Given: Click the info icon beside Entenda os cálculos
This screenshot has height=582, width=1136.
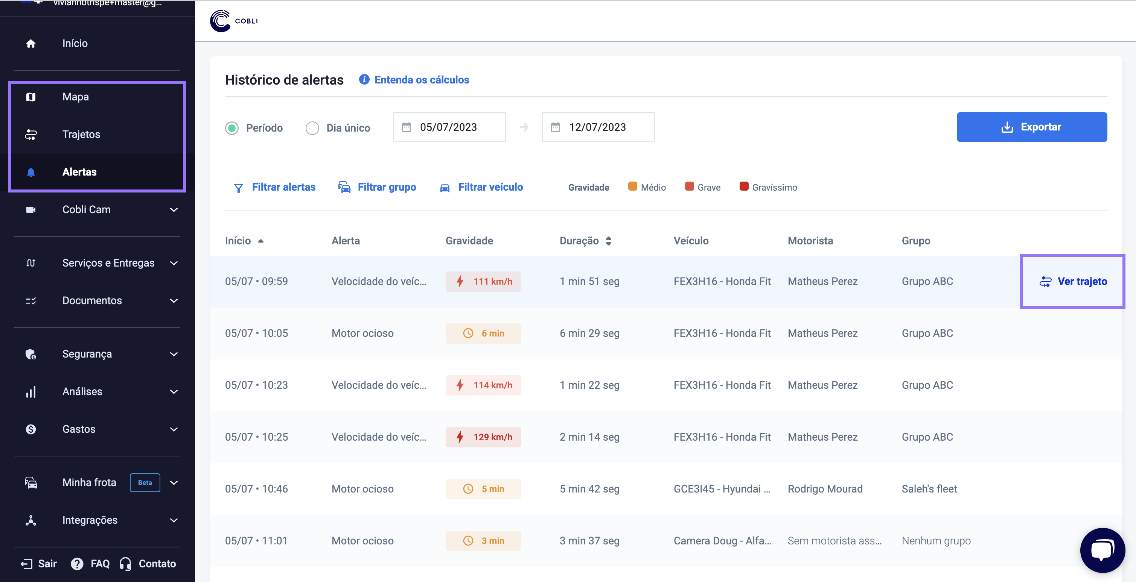Looking at the screenshot, I should [364, 80].
